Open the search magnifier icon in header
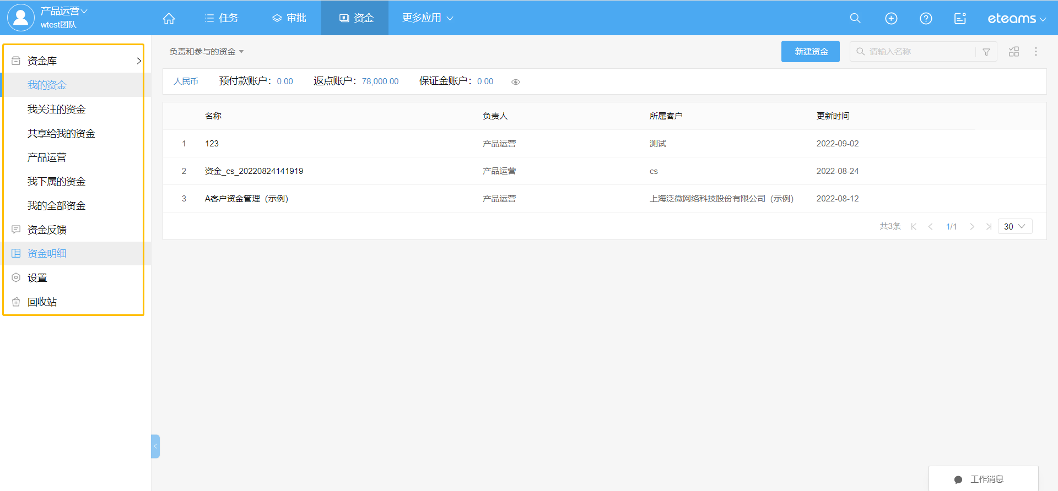The image size is (1058, 491). coord(855,18)
